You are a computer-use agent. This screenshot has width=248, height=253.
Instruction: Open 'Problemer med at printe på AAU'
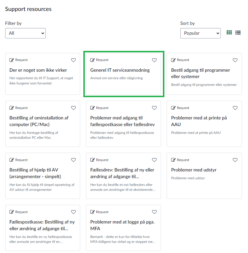[x=199, y=121]
